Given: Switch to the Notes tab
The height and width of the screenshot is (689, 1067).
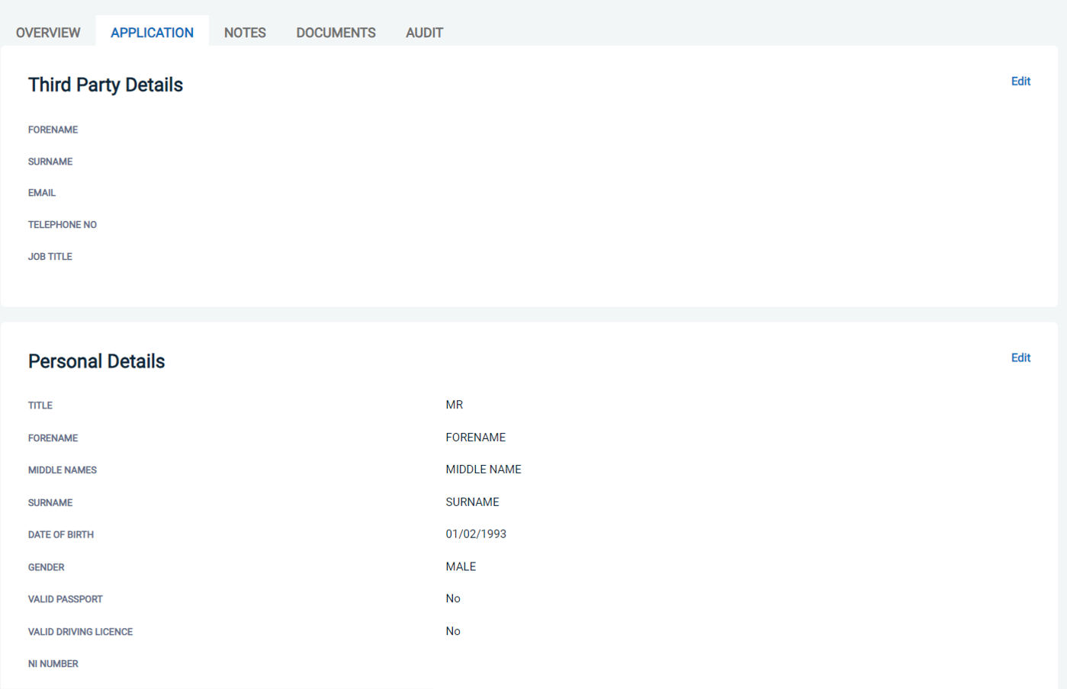Looking at the screenshot, I should [x=245, y=33].
